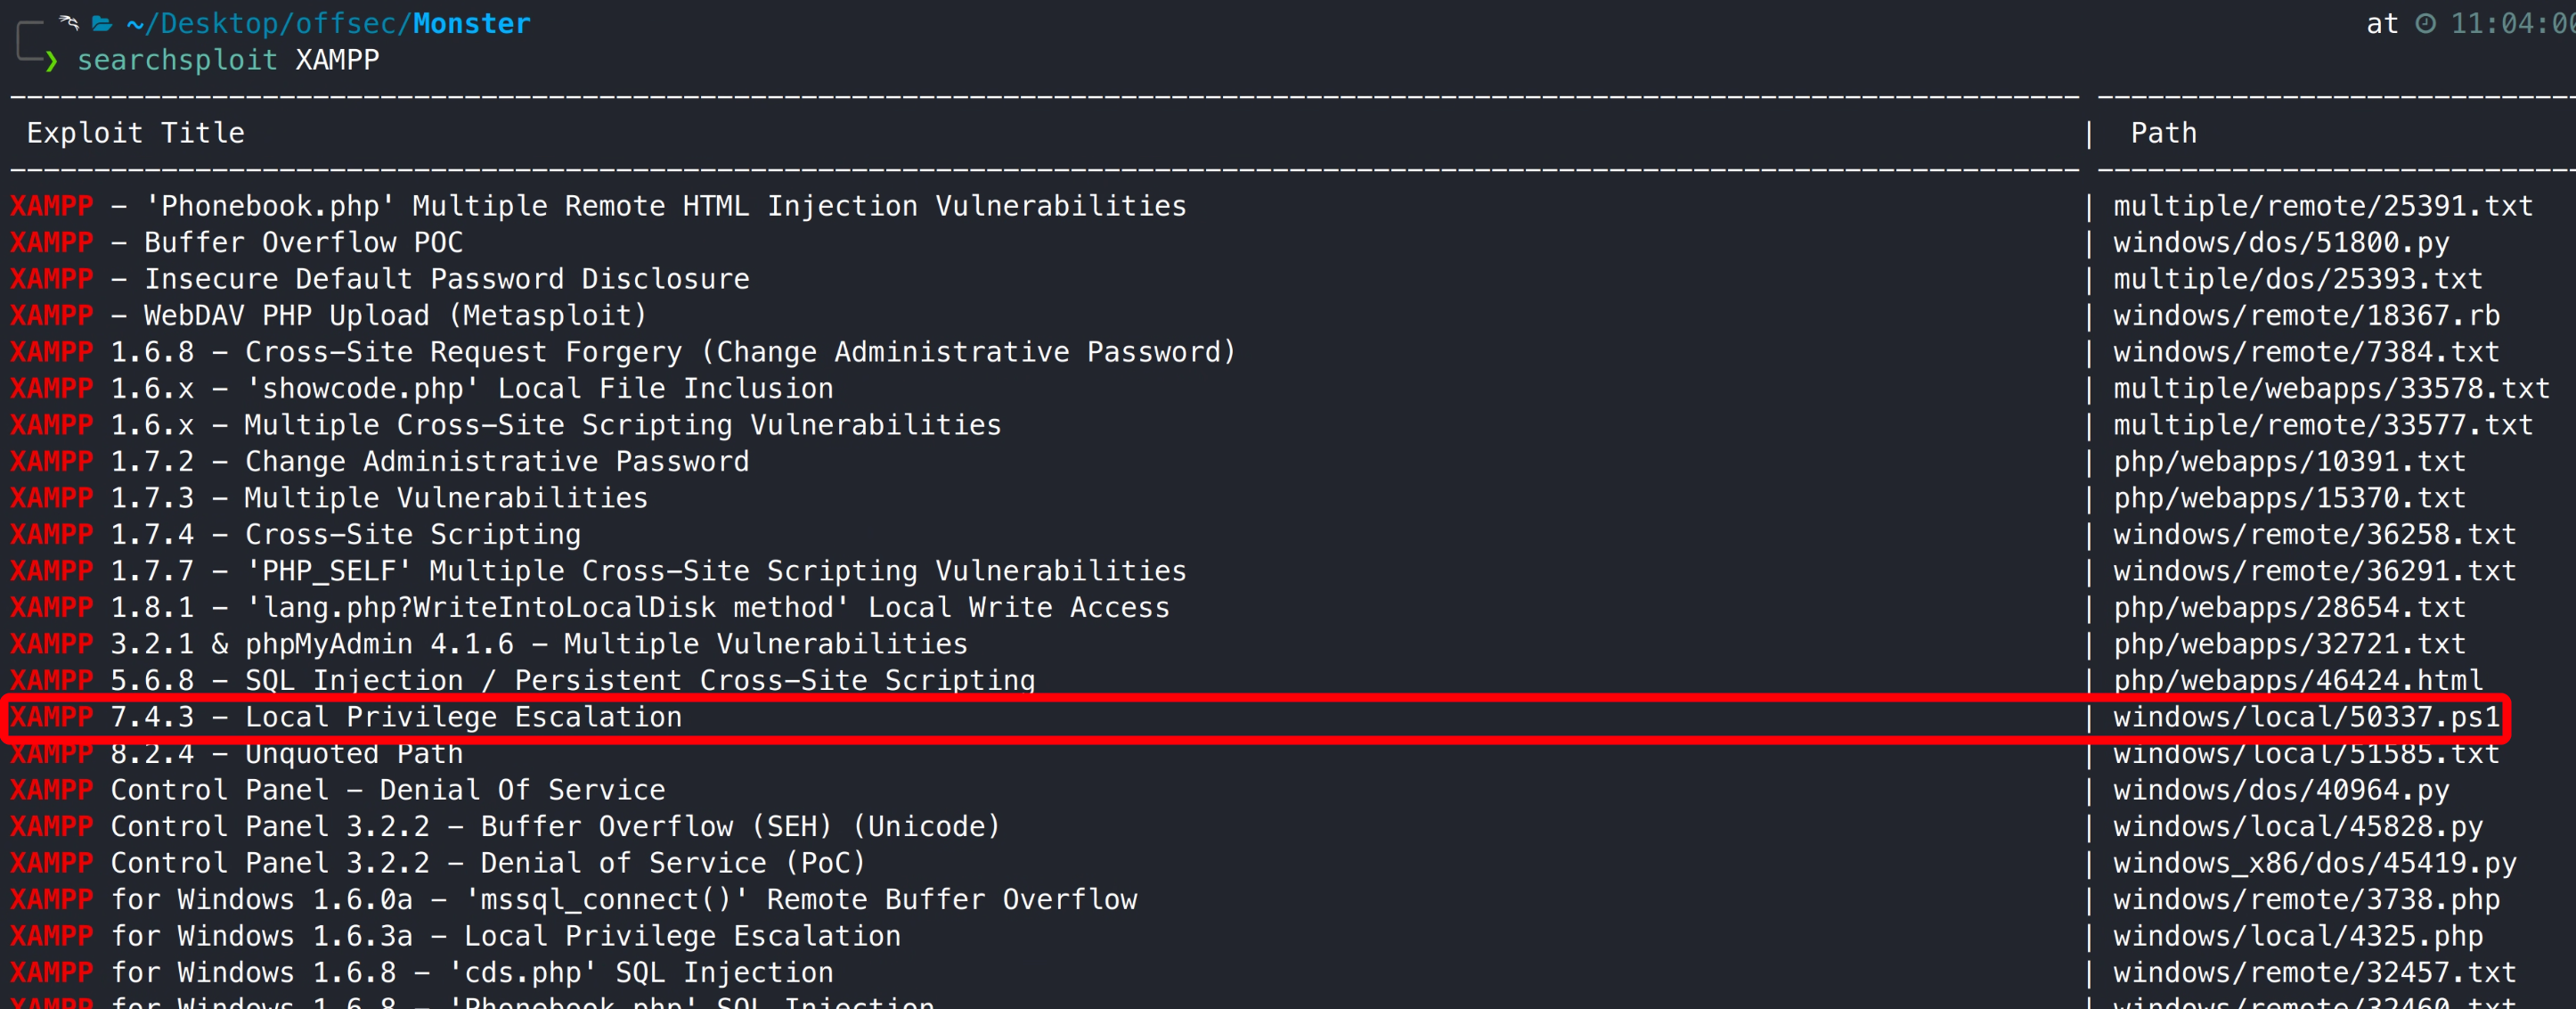Click the Kali logo icon in prompt
Screen dimensions: 2576x1009
tap(68, 22)
